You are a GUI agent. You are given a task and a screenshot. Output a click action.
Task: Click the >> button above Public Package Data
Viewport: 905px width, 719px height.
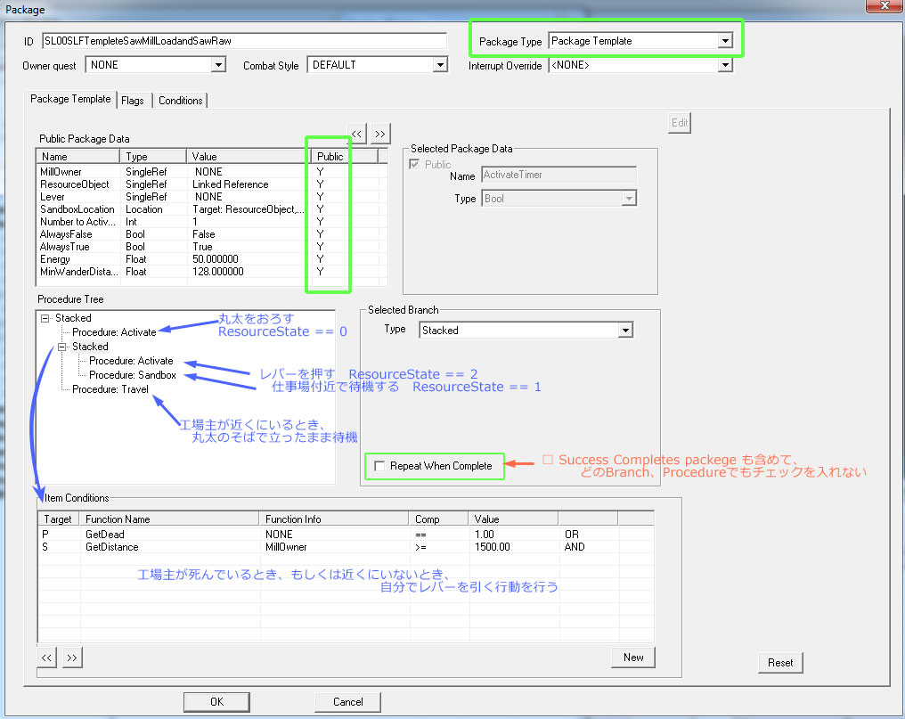click(x=379, y=134)
